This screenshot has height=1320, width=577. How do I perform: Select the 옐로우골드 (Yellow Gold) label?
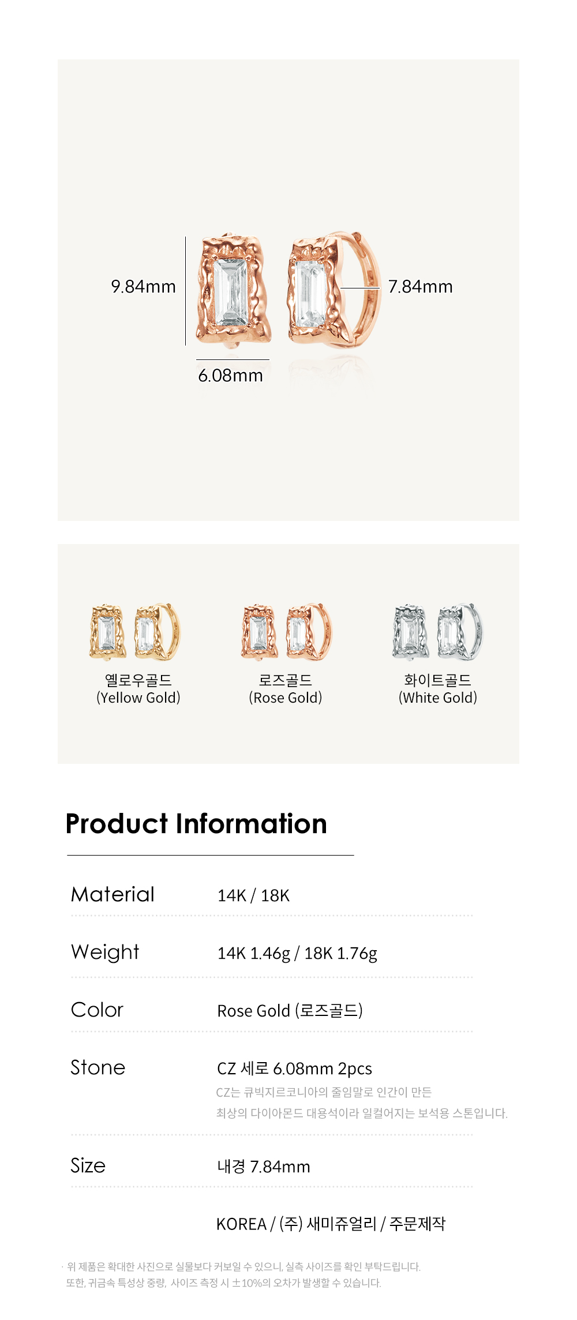[138, 689]
